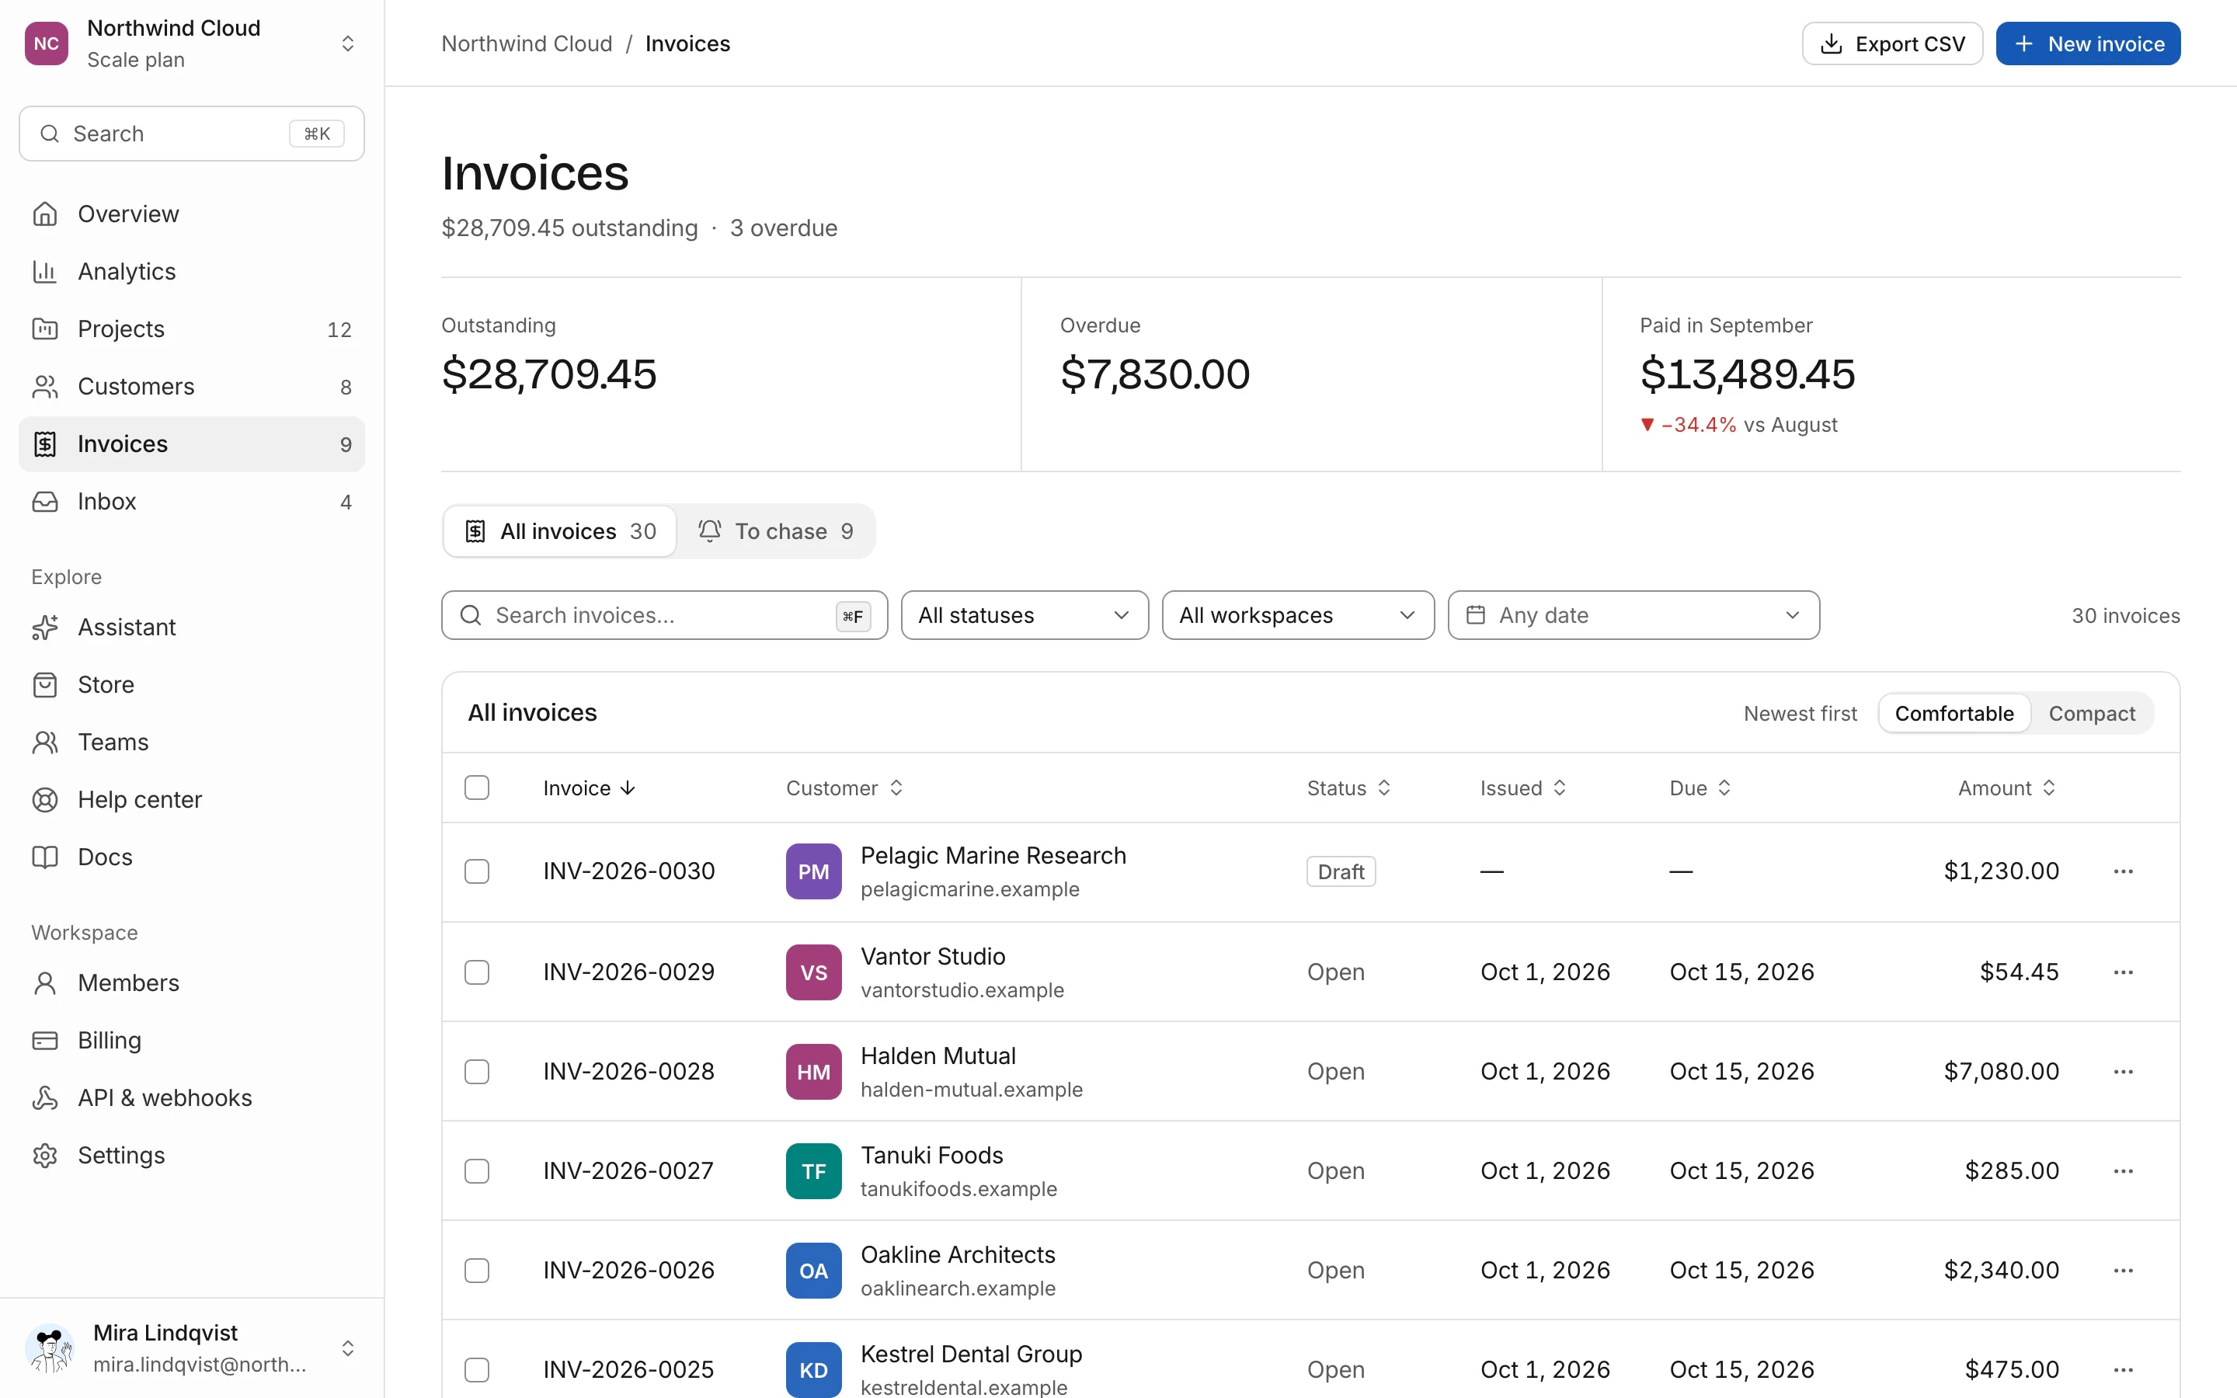Click the Pelagic Marine Research PM avatar
The image size is (2237, 1398).
click(x=813, y=871)
